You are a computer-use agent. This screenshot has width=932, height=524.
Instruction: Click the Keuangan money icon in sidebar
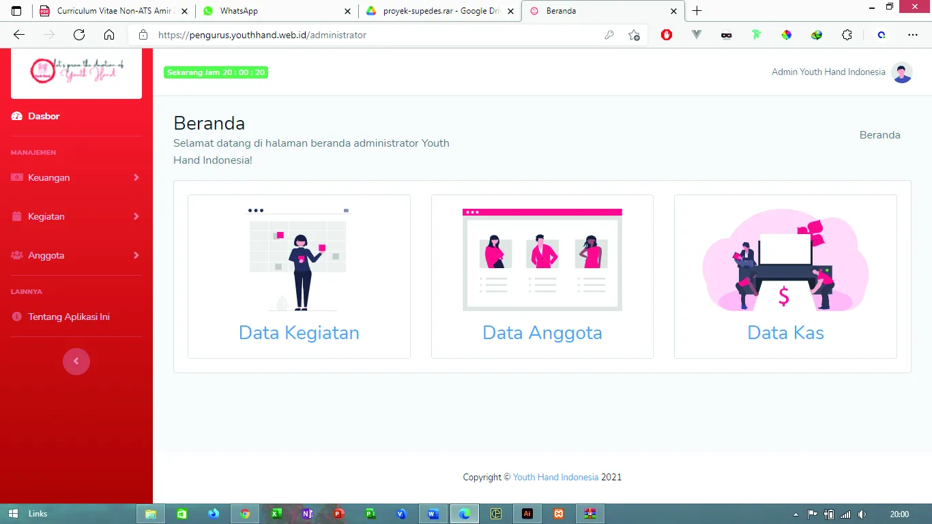(x=17, y=177)
